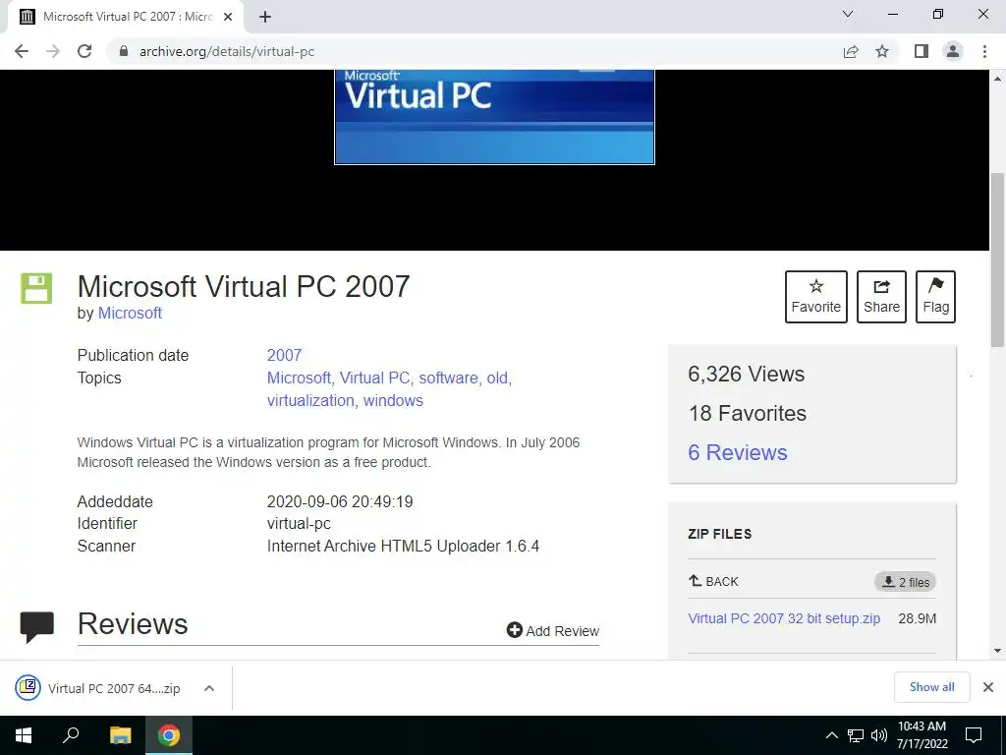The width and height of the screenshot is (1006, 755).
Task: Click the Share button
Action: pos(881,297)
